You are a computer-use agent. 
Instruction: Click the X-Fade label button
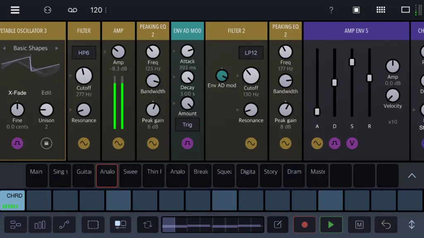click(17, 93)
